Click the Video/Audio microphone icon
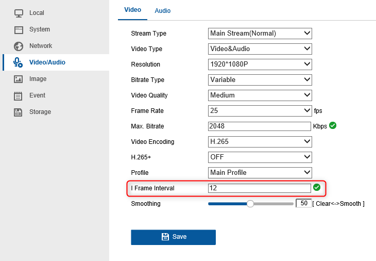This screenshot has height=261, width=376. click(x=19, y=62)
